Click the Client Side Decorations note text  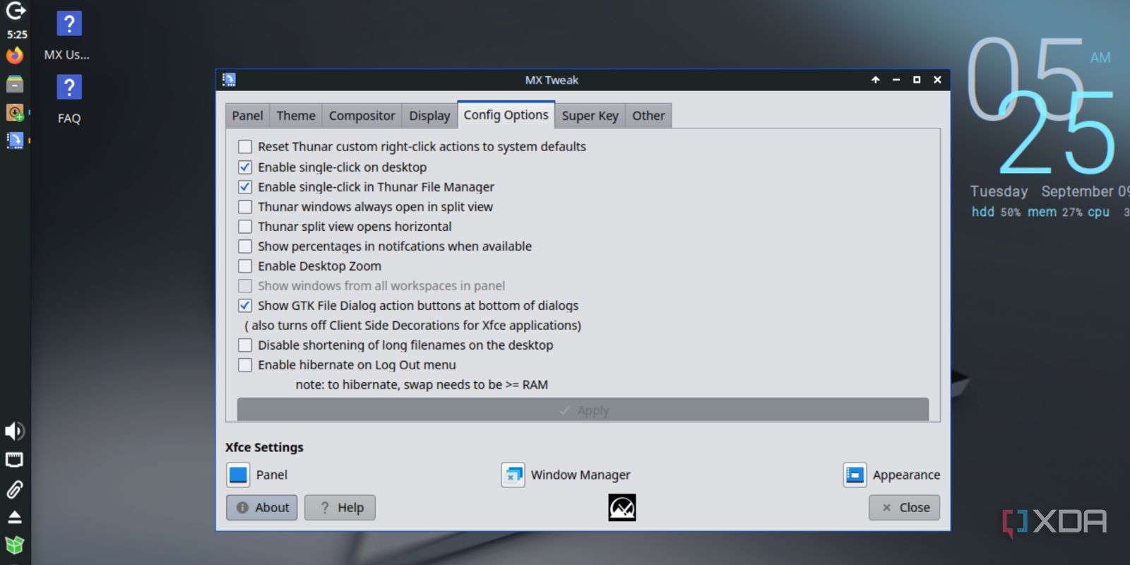[413, 326]
